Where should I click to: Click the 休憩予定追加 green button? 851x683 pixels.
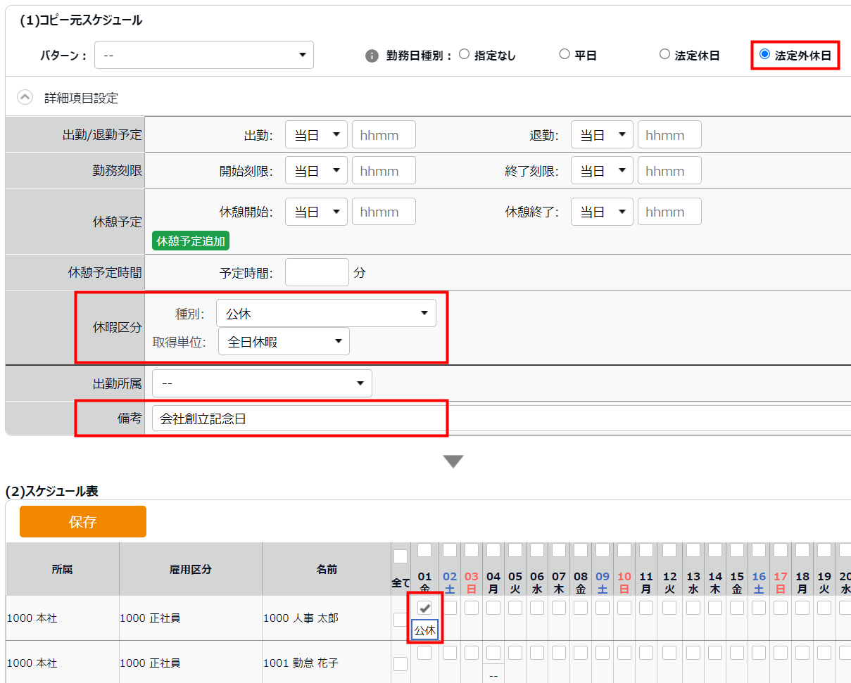[x=191, y=241]
